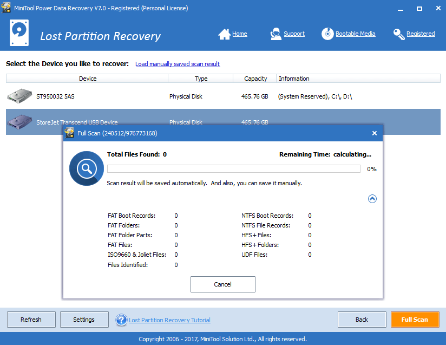Screen dimensions: 446x345
Task: Click the Device column header
Action: tap(88, 78)
